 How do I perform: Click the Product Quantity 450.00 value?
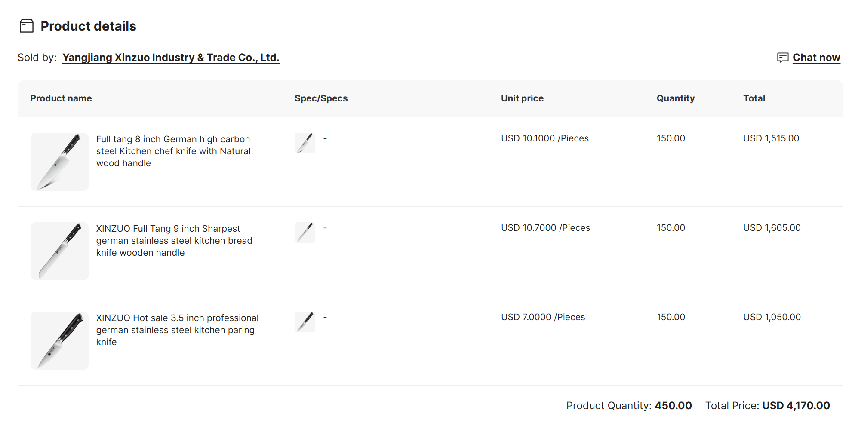(x=673, y=406)
